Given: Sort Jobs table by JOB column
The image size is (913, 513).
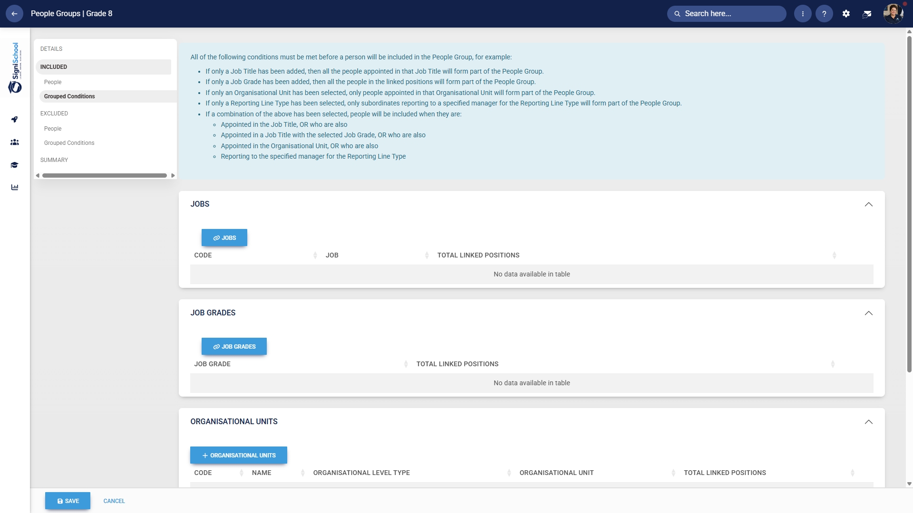Looking at the screenshot, I should tap(377, 256).
